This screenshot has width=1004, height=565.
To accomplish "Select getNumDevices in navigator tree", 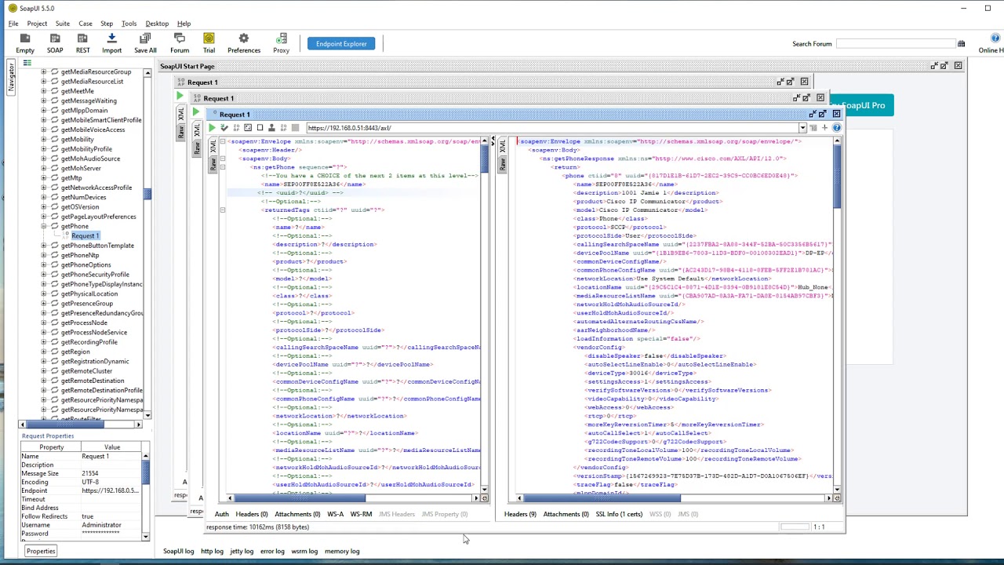I will coord(83,197).
